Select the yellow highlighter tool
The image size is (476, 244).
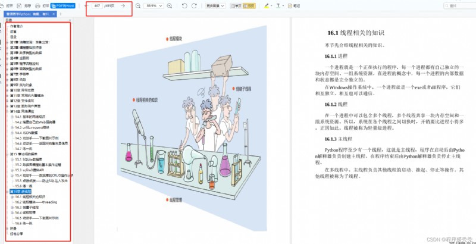[x=267, y=6]
